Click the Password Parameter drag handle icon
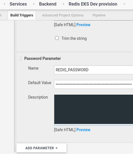Screen dimensions: 133x154 pos(20,58)
